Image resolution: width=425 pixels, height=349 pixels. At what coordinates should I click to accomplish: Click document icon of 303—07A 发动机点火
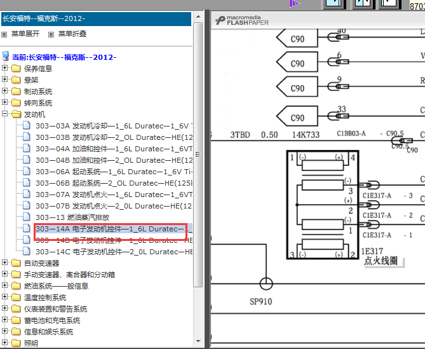[26, 194]
